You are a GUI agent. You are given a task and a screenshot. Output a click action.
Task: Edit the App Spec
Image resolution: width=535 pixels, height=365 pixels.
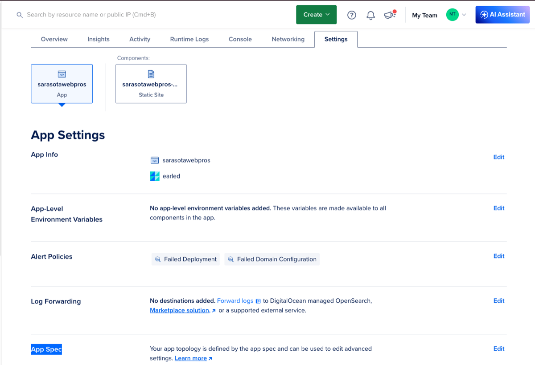tap(499, 349)
